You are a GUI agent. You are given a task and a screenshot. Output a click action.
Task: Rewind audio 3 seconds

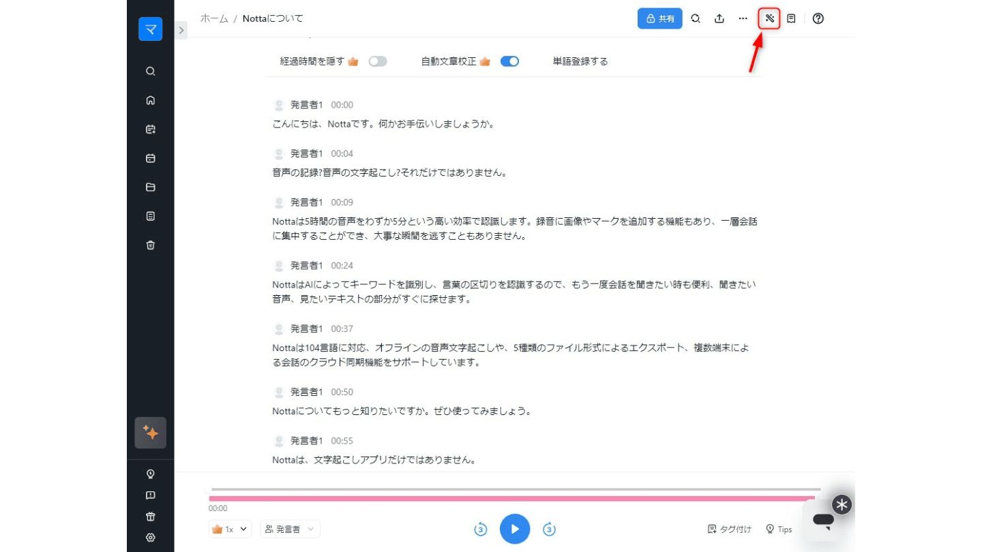(x=480, y=529)
